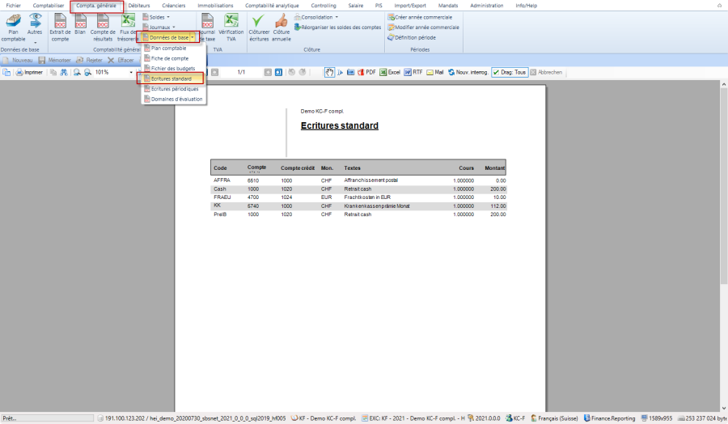
Task: Click Français (Suisse) in status bar
Action: pos(555,418)
